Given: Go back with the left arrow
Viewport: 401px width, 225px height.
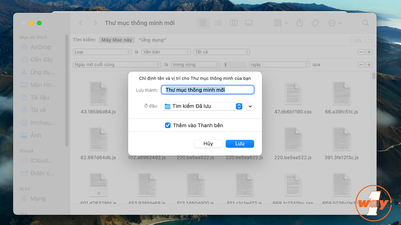Looking at the screenshot, I should 81,23.
